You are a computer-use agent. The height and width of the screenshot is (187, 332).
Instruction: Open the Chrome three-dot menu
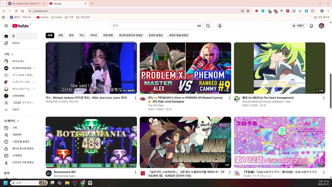328,11
